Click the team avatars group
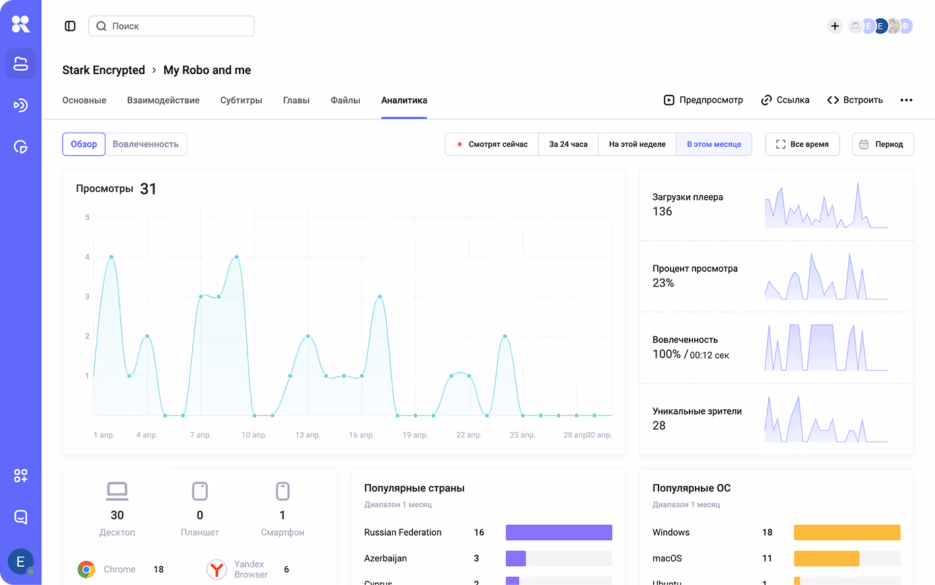Screen dimensions: 935x585 coord(881,26)
